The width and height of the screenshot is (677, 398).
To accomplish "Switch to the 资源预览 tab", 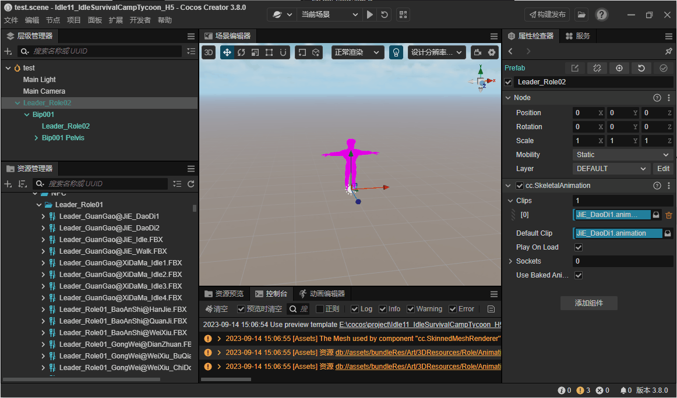I will [224, 294].
